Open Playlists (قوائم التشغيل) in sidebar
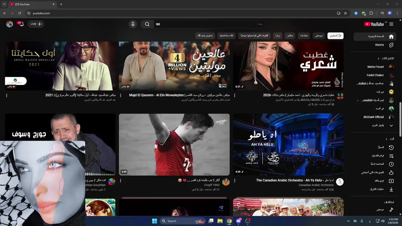This screenshot has width=402, height=226. pos(375,156)
